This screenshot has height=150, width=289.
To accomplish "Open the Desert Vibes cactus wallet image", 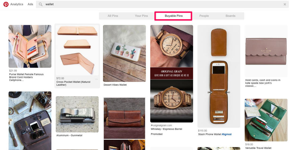I will pyautogui.click(x=124, y=53).
